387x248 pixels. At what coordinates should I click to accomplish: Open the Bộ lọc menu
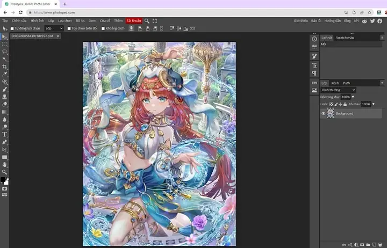80,21
